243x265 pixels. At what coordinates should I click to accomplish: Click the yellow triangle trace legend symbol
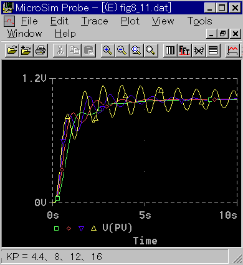[94, 228]
